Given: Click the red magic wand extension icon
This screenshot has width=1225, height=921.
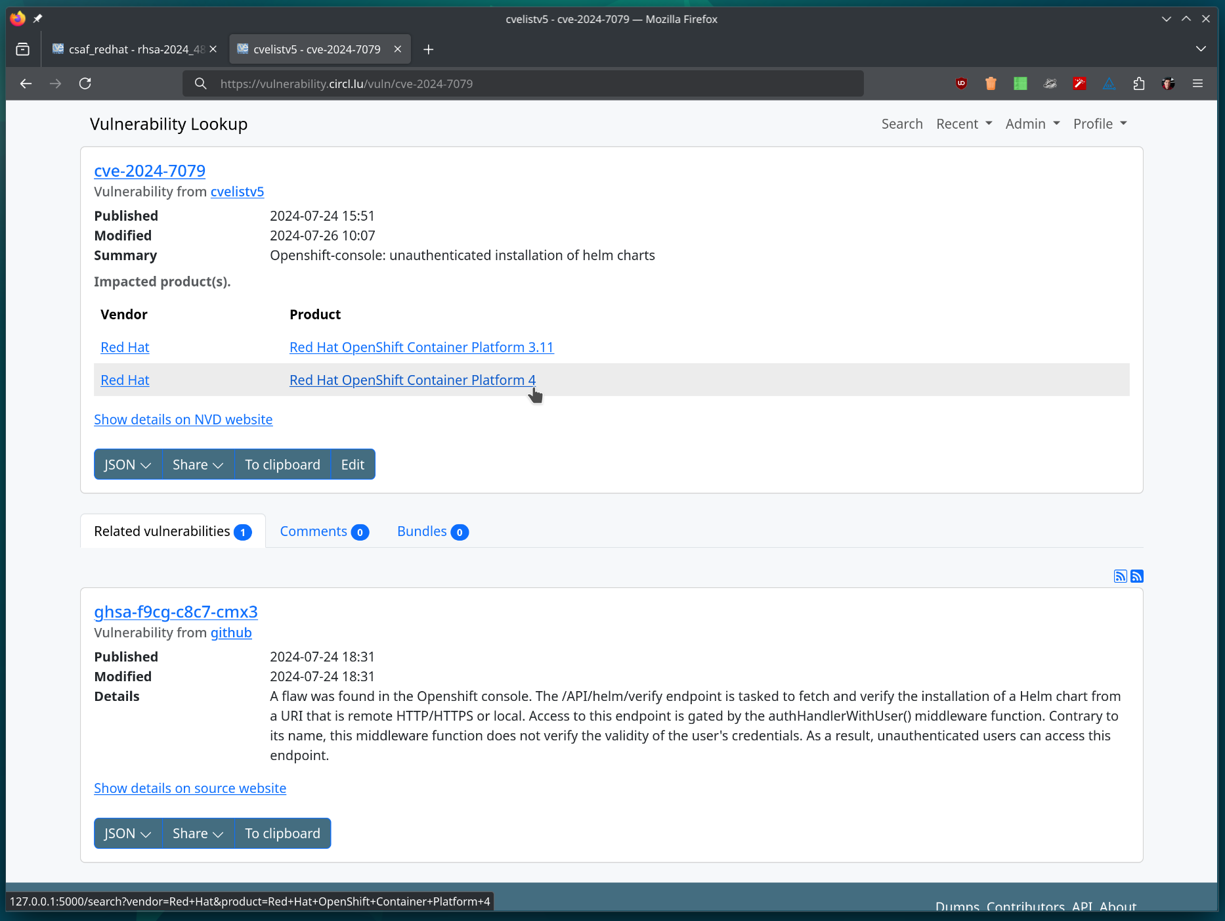Looking at the screenshot, I should [x=1079, y=83].
